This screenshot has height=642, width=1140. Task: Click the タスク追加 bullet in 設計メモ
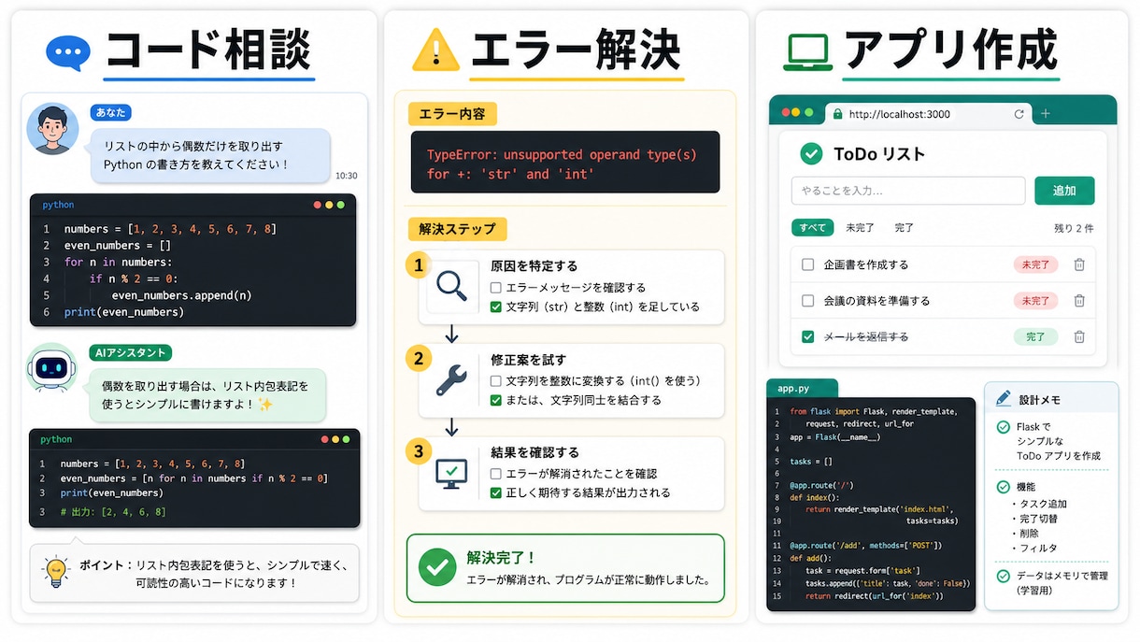pyautogui.click(x=1039, y=504)
